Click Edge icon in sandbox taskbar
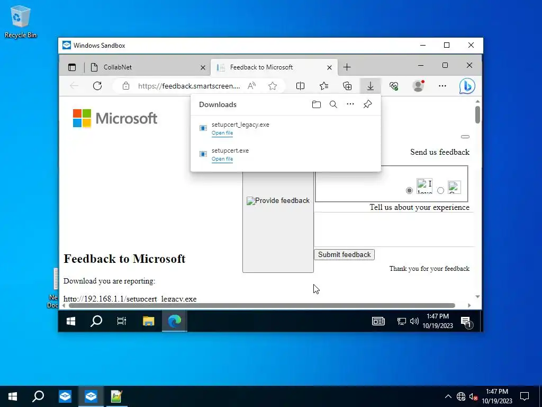 pyautogui.click(x=175, y=321)
